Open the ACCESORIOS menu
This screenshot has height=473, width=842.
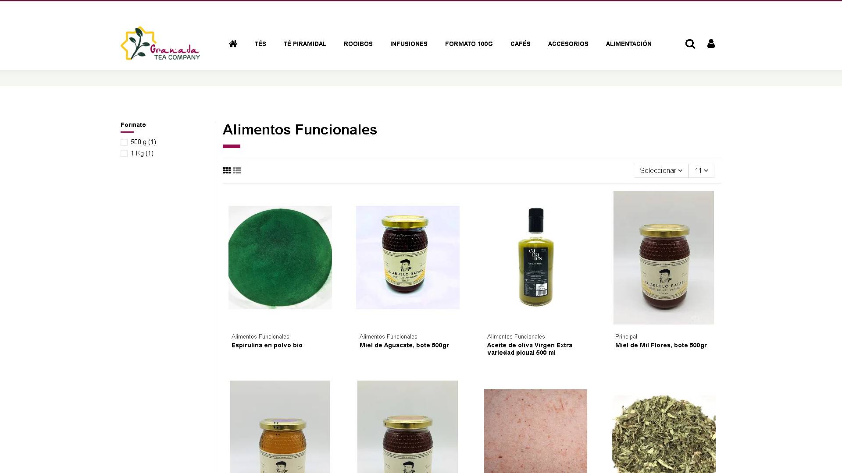point(568,44)
